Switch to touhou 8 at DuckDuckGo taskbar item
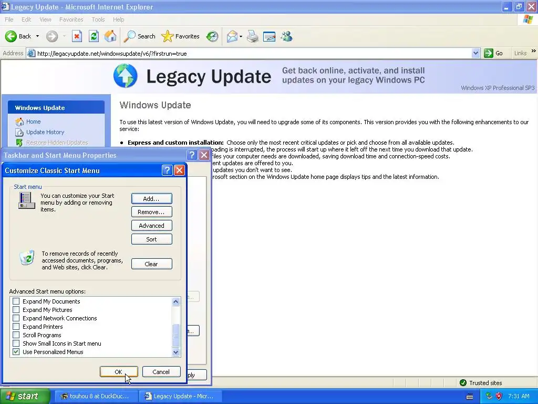 point(96,396)
